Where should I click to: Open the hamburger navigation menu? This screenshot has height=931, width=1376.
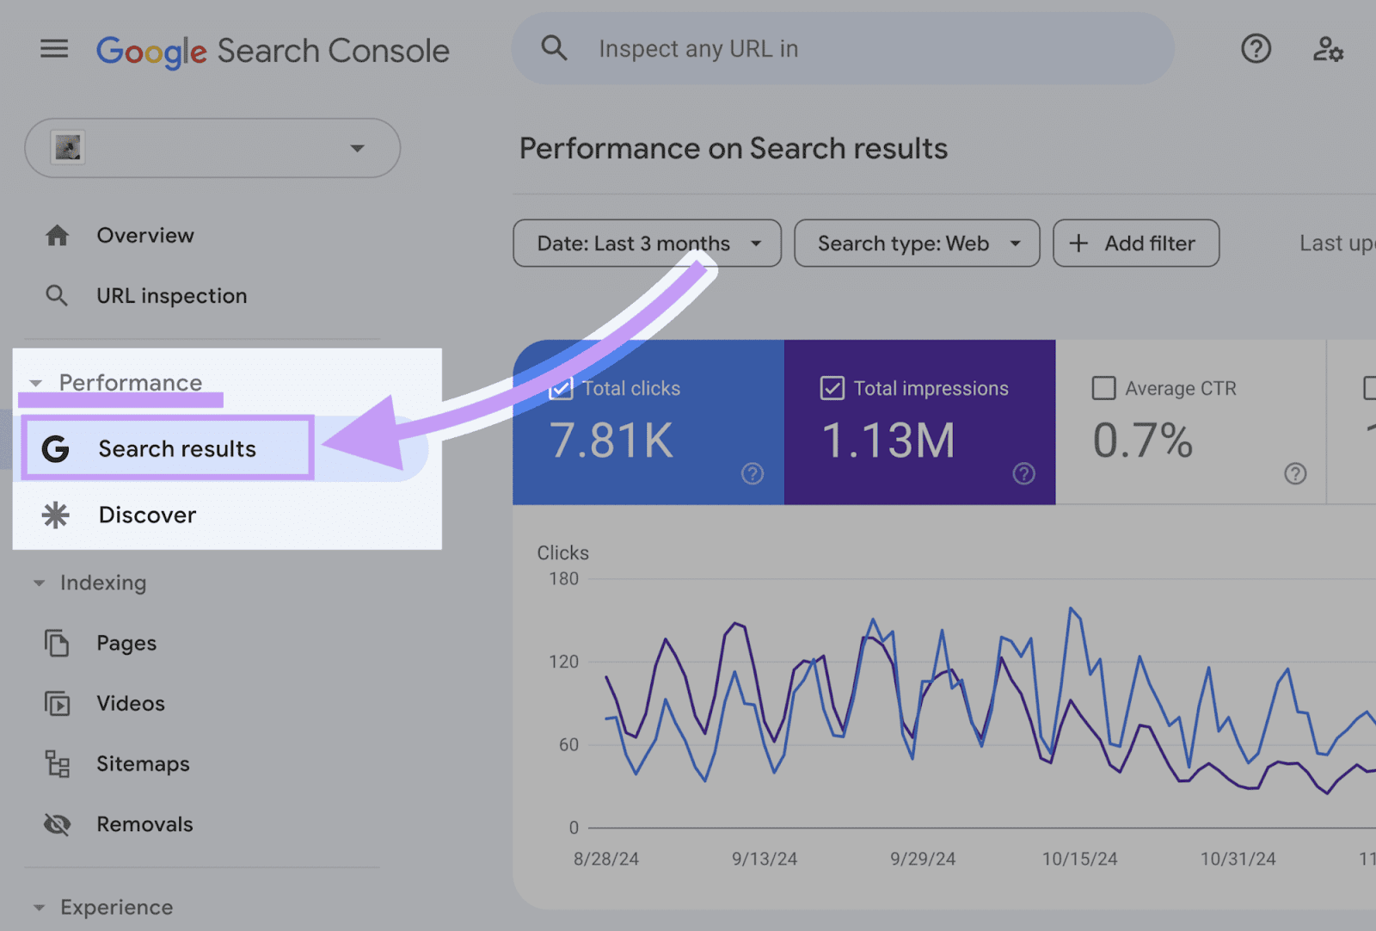pos(53,49)
